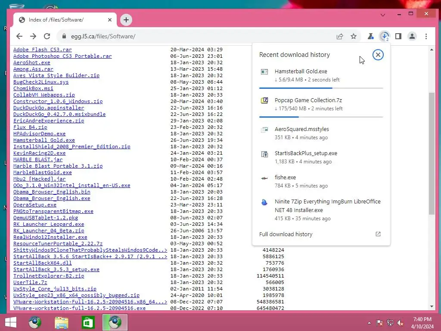
Task: Click the StartIsBackPlus_setup.exe installer icon
Action: coord(264,154)
